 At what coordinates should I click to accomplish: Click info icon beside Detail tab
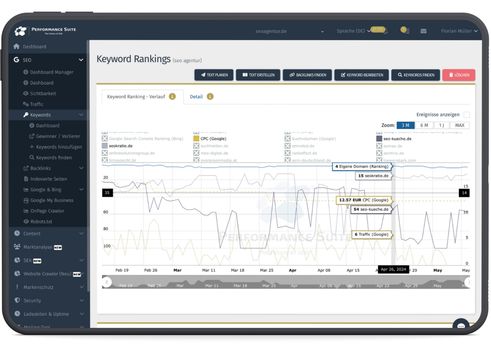pos(210,97)
